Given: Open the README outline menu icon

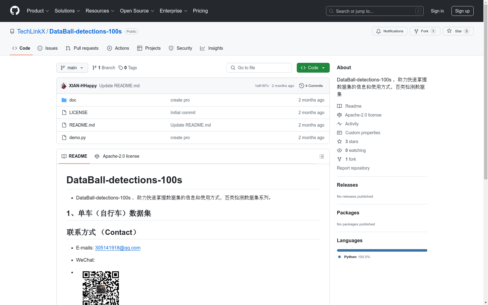Looking at the screenshot, I should [322, 156].
